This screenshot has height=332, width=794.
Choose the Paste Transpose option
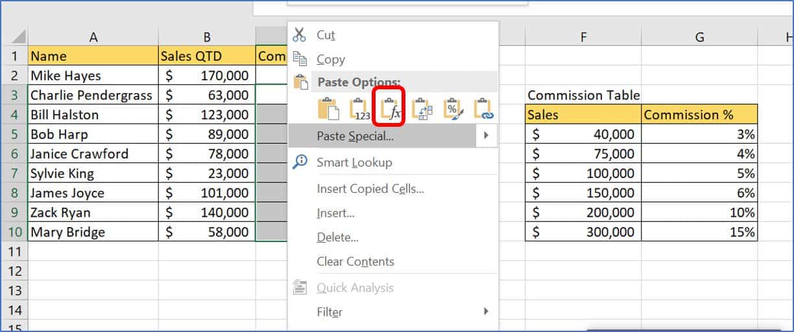(422, 109)
